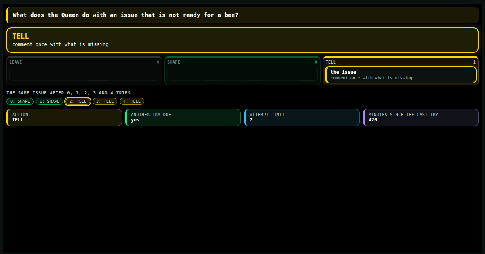Click the attempt limit value "2"
This screenshot has height=254, width=485.
(x=251, y=120)
